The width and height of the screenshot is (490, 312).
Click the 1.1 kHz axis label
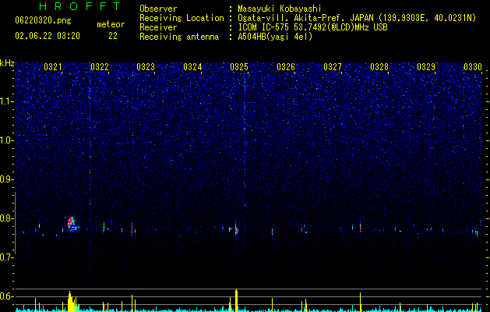tap(6, 101)
